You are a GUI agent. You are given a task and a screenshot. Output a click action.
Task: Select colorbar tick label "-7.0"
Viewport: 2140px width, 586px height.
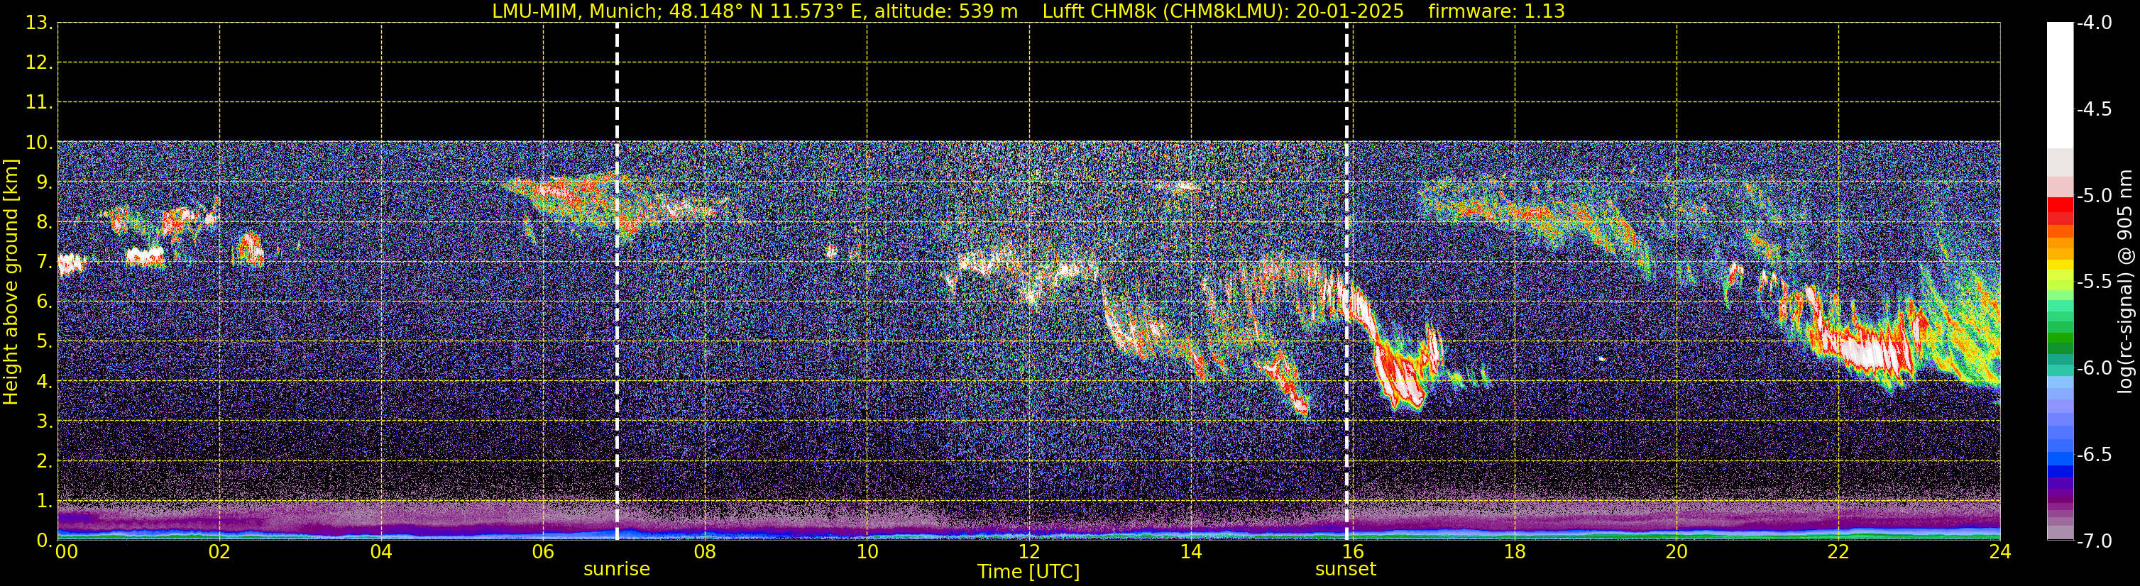(2093, 541)
